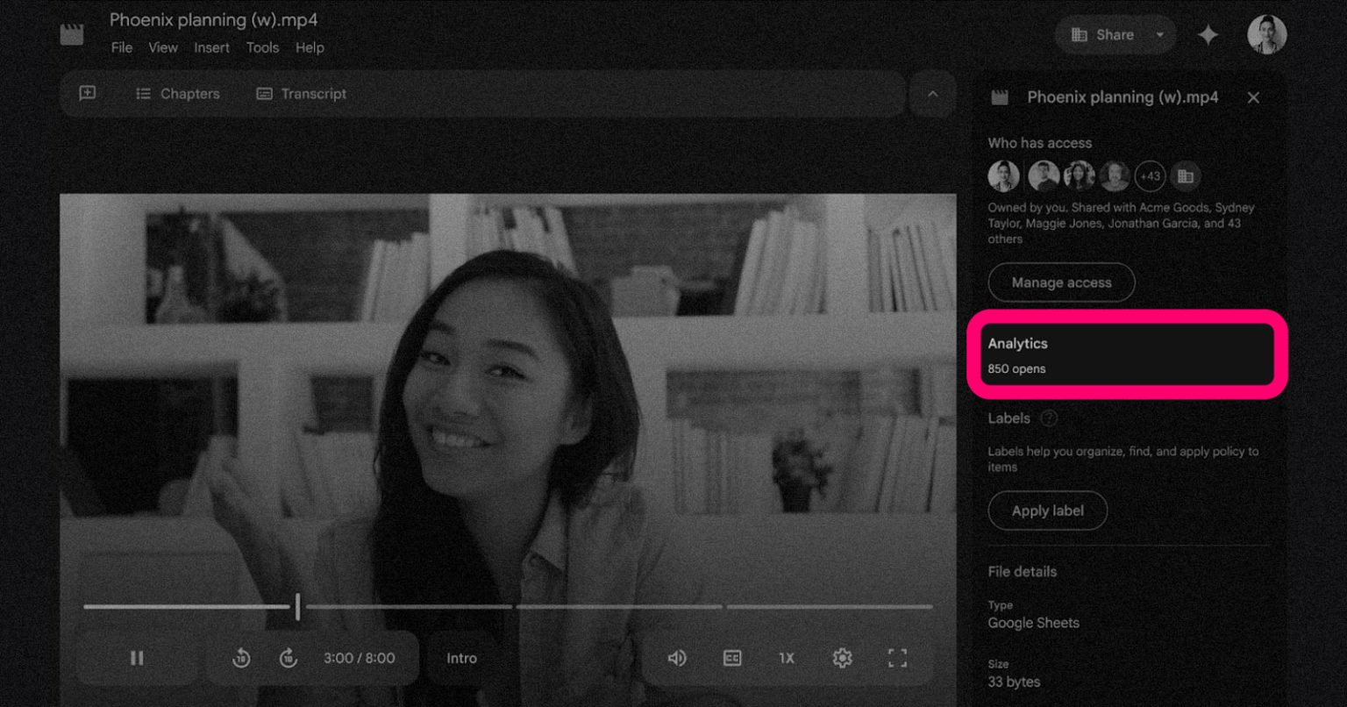This screenshot has height=707, width=1347.
Task: Open the Gemini sparkle icon
Action: click(1208, 35)
